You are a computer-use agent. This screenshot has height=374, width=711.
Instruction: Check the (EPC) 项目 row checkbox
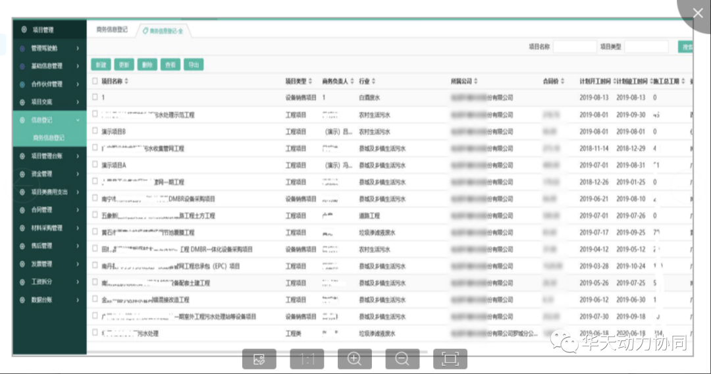(95, 265)
